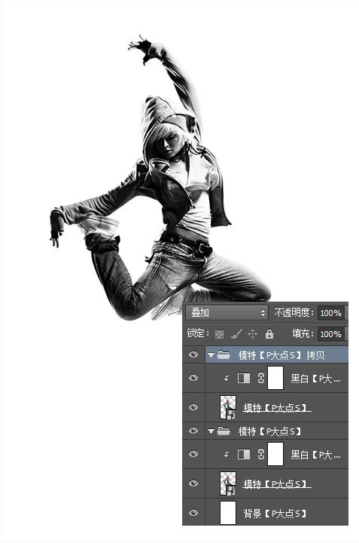
Task: Click the top 黑白 layer mask link icon
Action: pyautogui.click(x=261, y=378)
